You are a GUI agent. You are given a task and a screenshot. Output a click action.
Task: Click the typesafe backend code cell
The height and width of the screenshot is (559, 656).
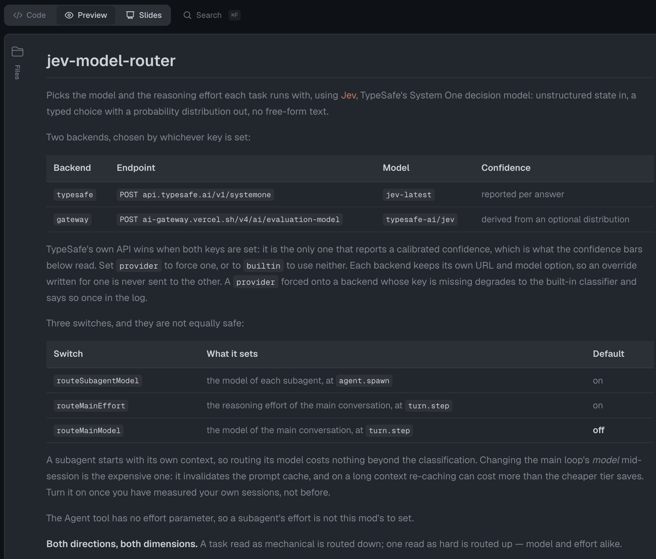pyautogui.click(x=75, y=195)
